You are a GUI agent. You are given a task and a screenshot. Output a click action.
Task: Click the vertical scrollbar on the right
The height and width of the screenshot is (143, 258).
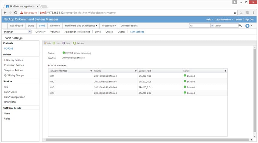(x=255, y=90)
